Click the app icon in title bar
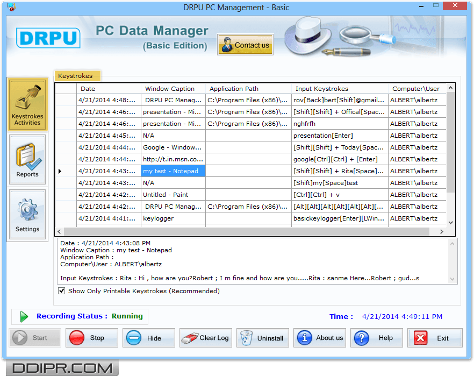This screenshot has height=376, width=474. (11, 7)
